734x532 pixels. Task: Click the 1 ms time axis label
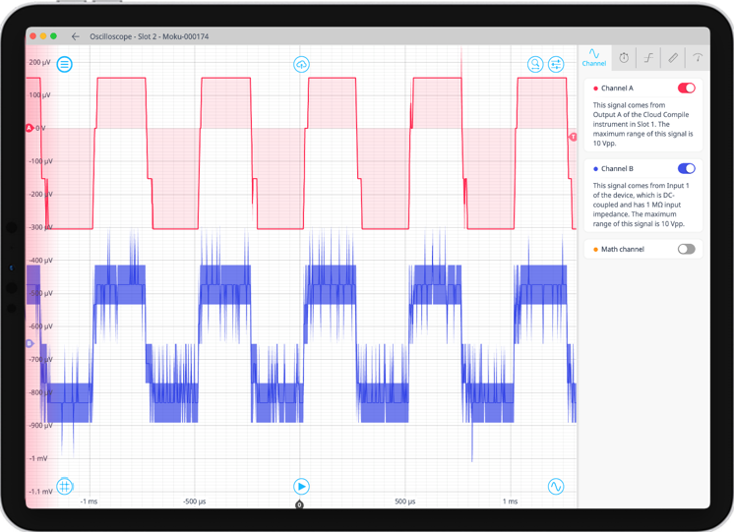coord(511,502)
